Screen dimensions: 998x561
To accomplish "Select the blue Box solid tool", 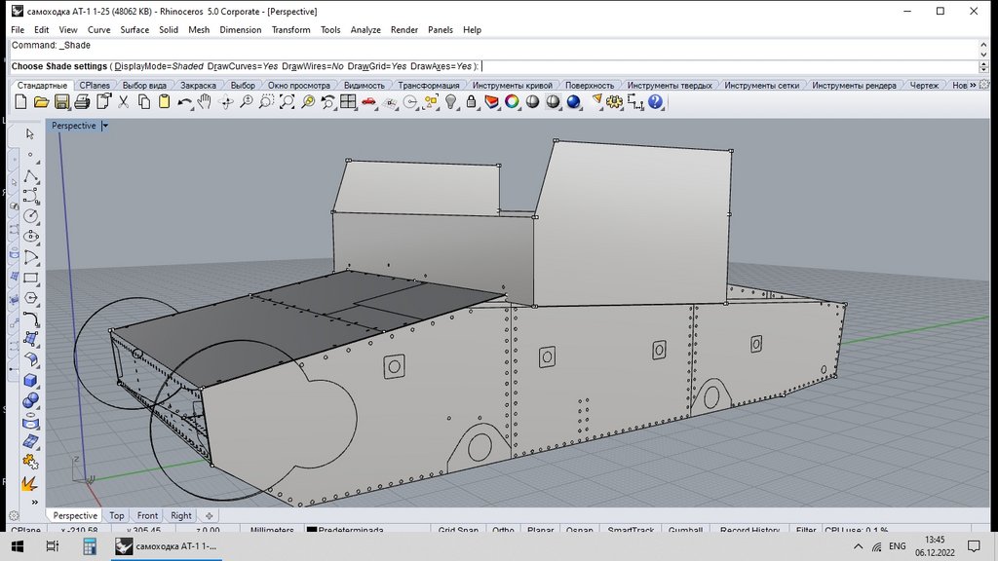I will click(x=30, y=381).
